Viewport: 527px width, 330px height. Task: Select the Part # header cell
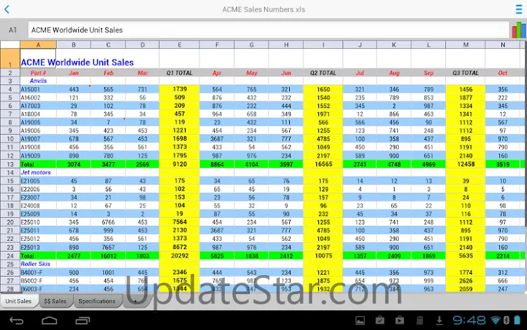[x=38, y=72]
